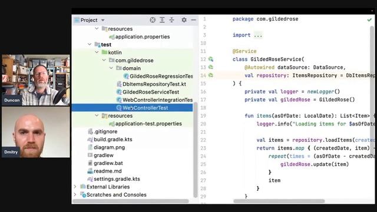Click the Scratches and Consoles icon
This screenshot has height=212, width=377.
point(83,194)
